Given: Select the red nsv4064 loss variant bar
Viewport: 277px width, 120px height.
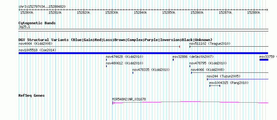Looking at the screenshot, I should pyautogui.click(x=99, y=47).
